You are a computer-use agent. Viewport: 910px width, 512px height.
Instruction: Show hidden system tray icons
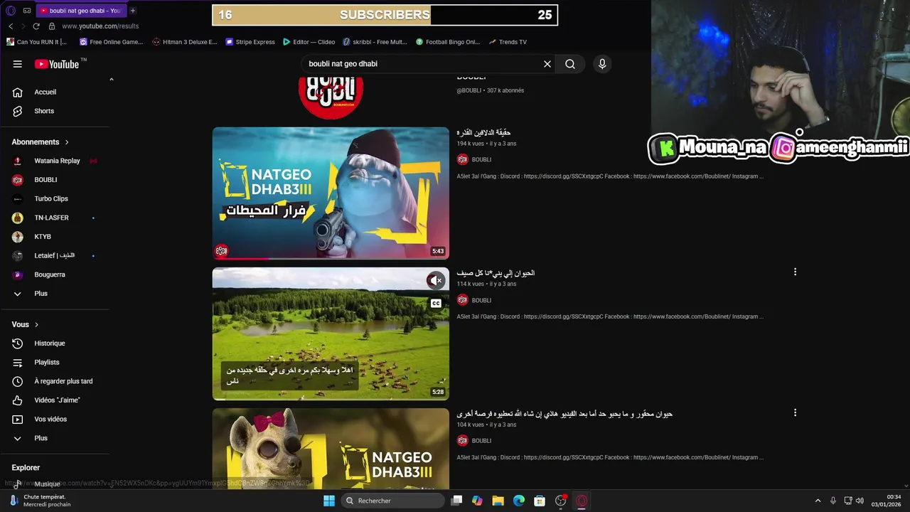point(818,501)
